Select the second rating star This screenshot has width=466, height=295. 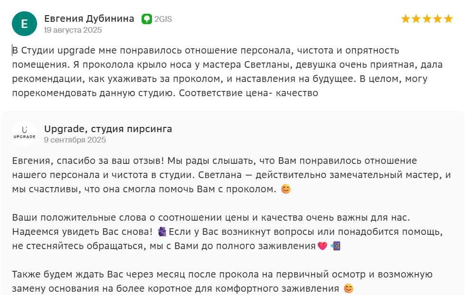[x=416, y=19]
